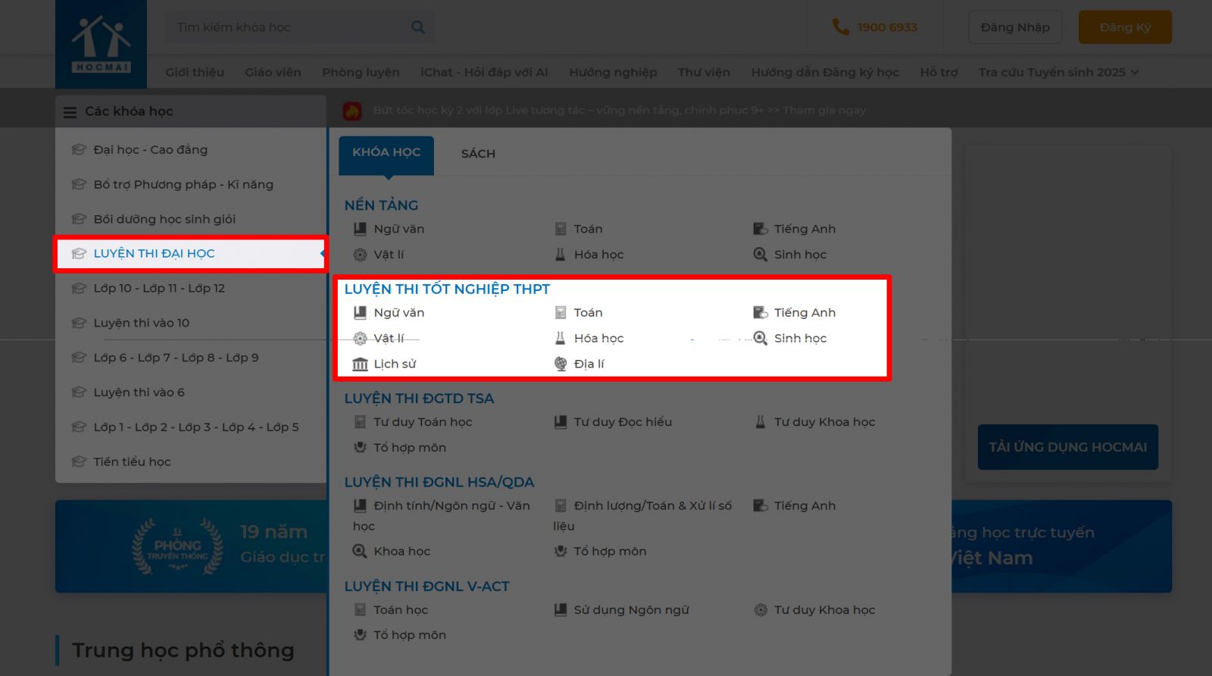Image resolution: width=1212 pixels, height=676 pixels.
Task: Click TẢI ỨNG DỤNG HOCMAI button
Action: (x=1067, y=447)
